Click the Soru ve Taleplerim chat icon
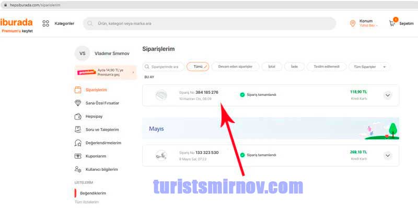 pos(78,129)
